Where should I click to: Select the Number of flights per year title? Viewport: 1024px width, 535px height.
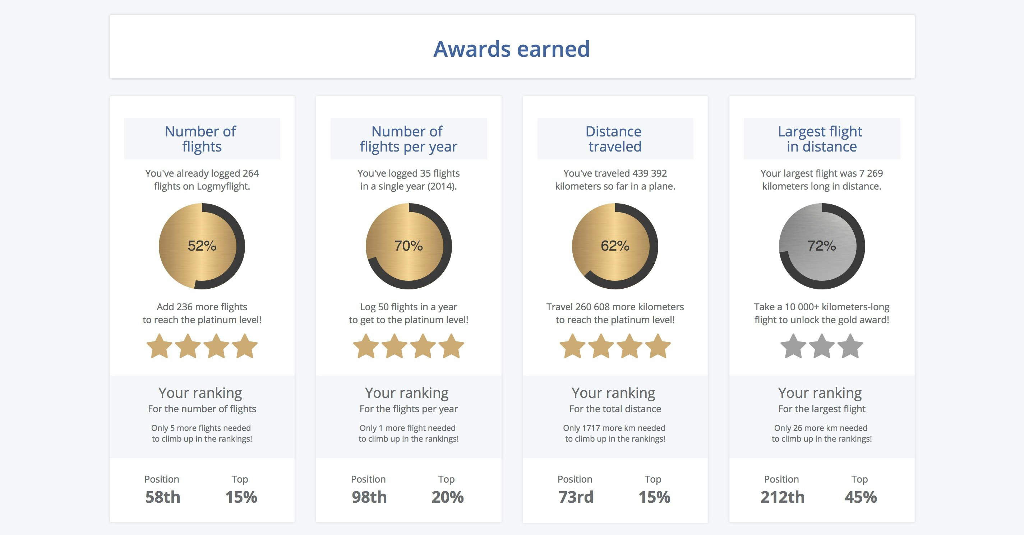(409, 139)
